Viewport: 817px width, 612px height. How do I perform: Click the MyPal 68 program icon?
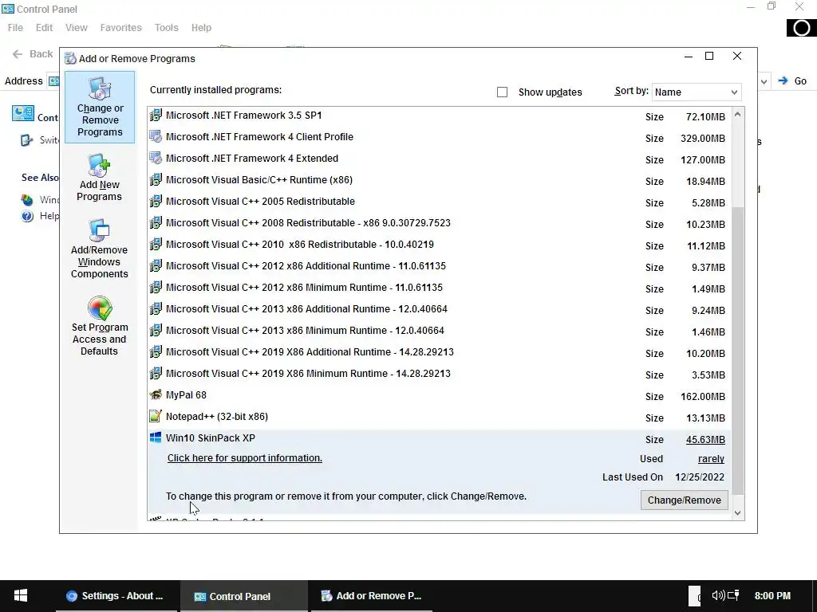click(156, 395)
